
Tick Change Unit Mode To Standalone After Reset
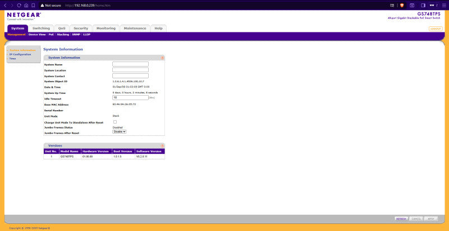coord(115,122)
